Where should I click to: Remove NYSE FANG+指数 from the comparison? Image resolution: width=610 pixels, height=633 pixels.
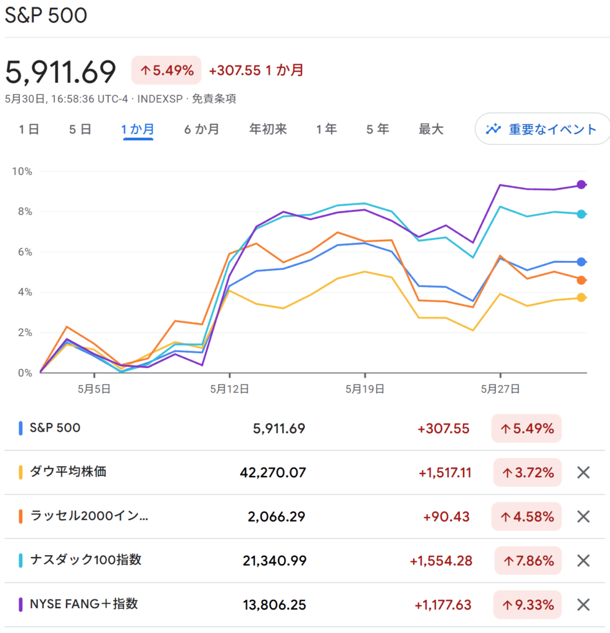tap(583, 605)
